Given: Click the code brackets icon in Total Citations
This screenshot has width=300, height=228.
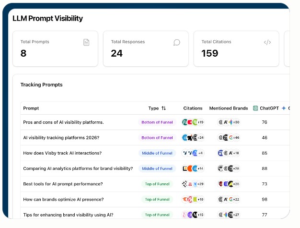Looking at the screenshot, I should click(267, 42).
